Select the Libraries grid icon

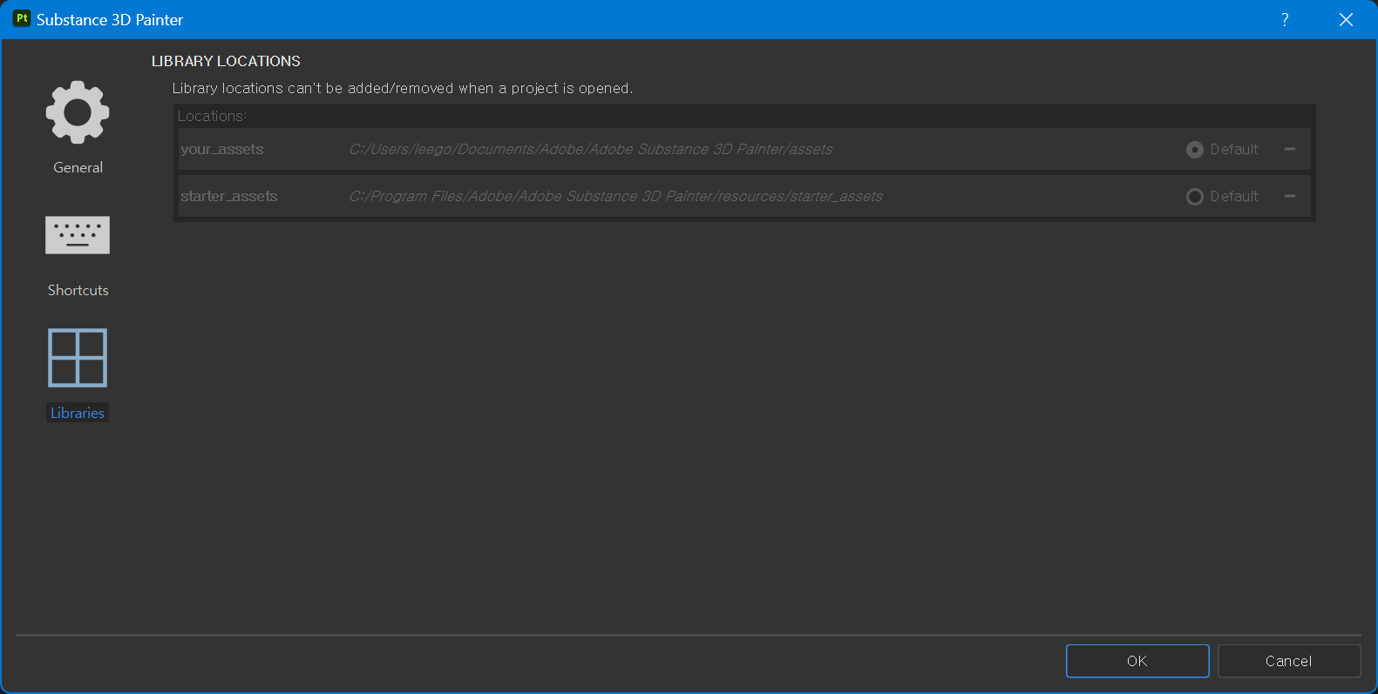click(78, 358)
